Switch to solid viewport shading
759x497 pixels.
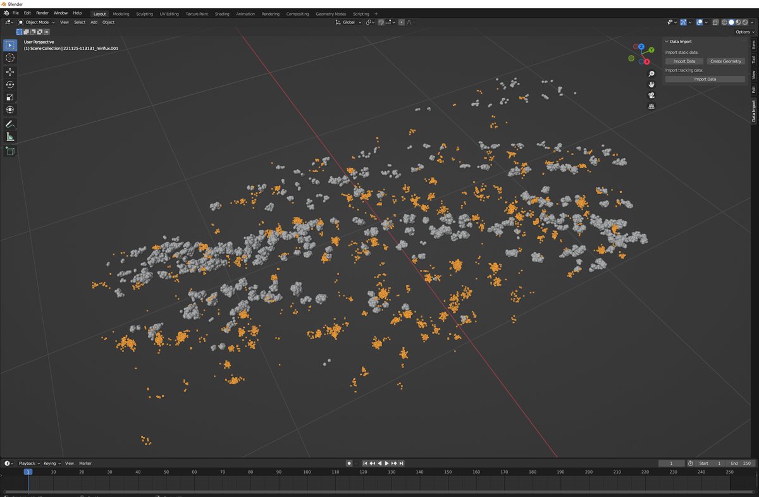tap(731, 22)
